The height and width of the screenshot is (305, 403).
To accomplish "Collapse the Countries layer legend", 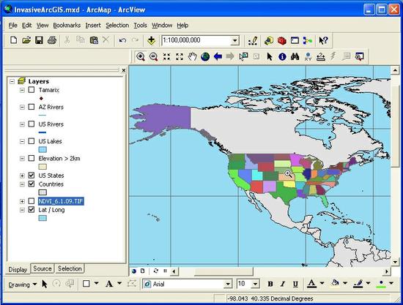I will click(22, 184).
